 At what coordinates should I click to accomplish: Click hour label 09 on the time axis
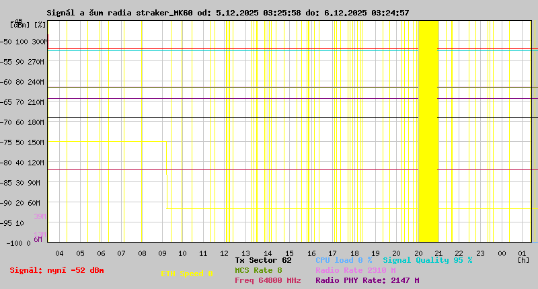click(162, 253)
